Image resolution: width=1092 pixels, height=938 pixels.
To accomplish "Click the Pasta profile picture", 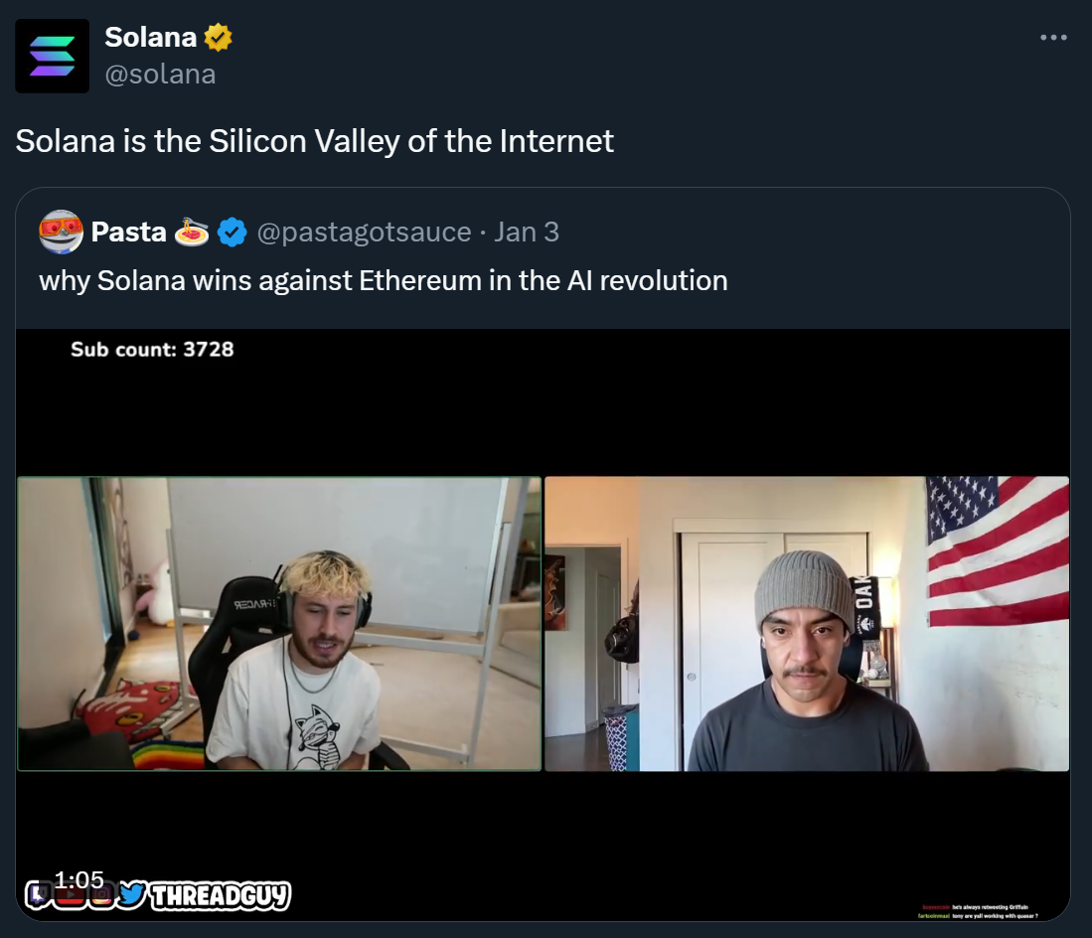I will [x=61, y=232].
